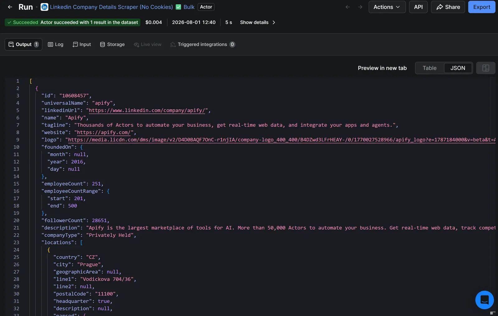Select the Live view tab

pyautogui.click(x=148, y=44)
